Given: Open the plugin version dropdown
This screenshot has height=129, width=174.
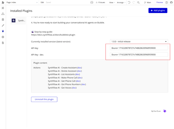Looking at the screenshot, I should tap(139, 42).
